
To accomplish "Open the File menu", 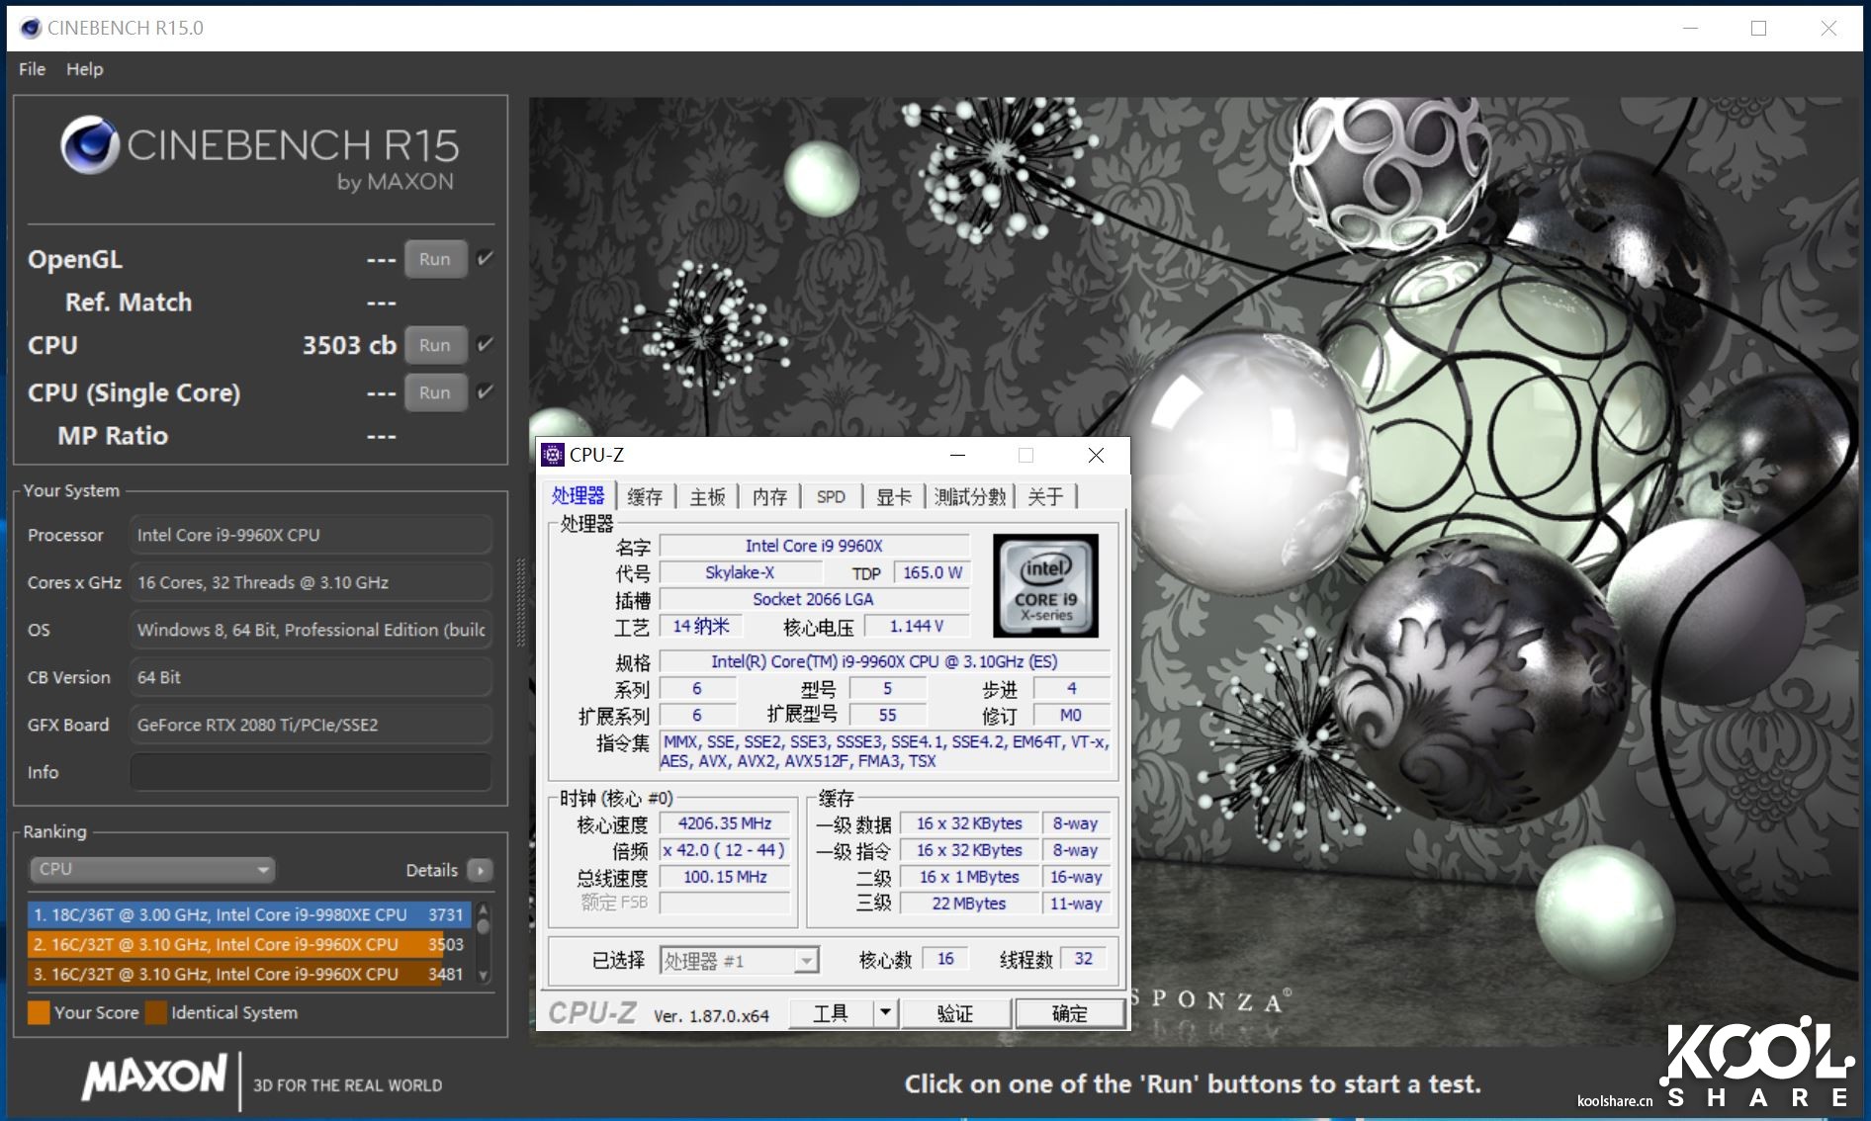I will point(31,68).
